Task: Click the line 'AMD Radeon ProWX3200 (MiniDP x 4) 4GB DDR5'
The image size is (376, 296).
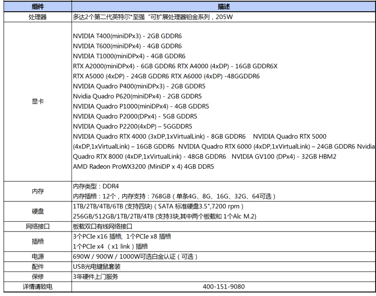Action: point(143,167)
